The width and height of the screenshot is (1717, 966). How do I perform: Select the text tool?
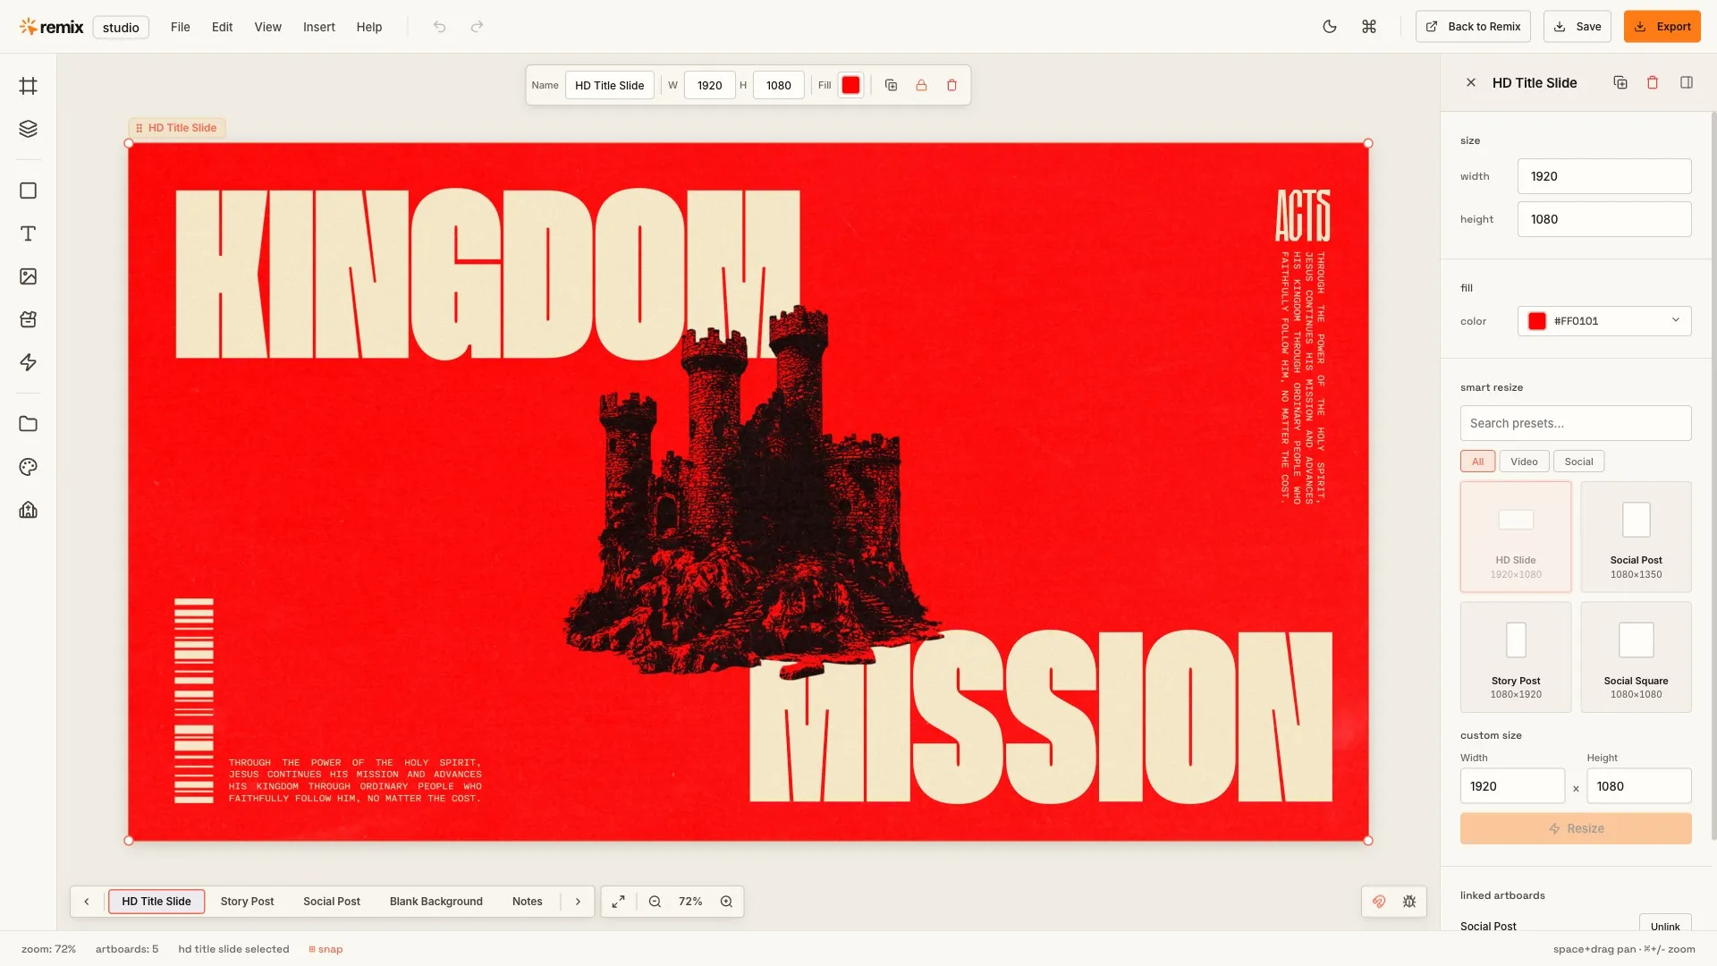click(x=29, y=233)
